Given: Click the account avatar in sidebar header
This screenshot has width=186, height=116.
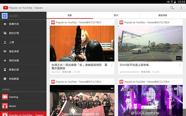Looking at the screenshot, I should pos(5,16).
